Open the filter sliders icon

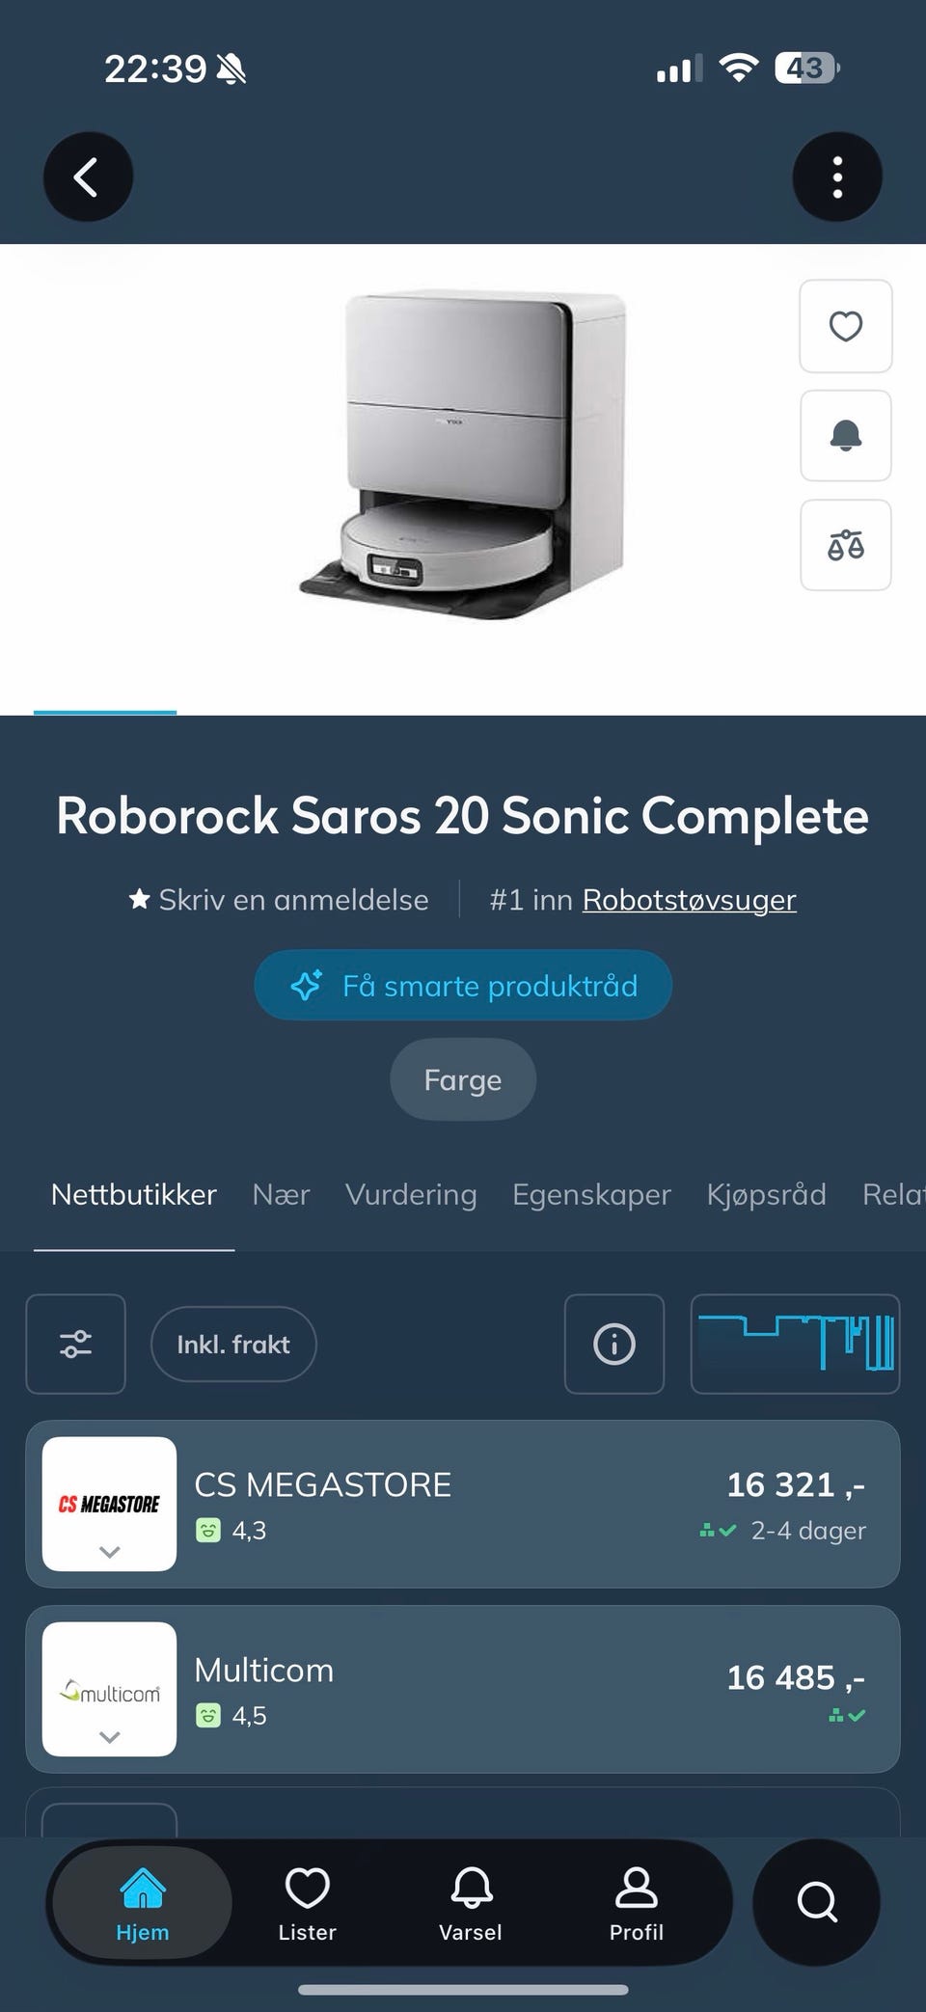(75, 1344)
